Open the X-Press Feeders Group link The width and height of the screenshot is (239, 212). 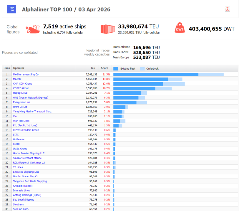[26, 130]
